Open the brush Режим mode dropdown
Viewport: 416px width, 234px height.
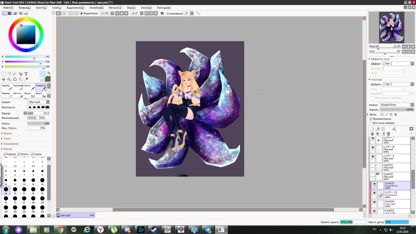tap(39, 102)
